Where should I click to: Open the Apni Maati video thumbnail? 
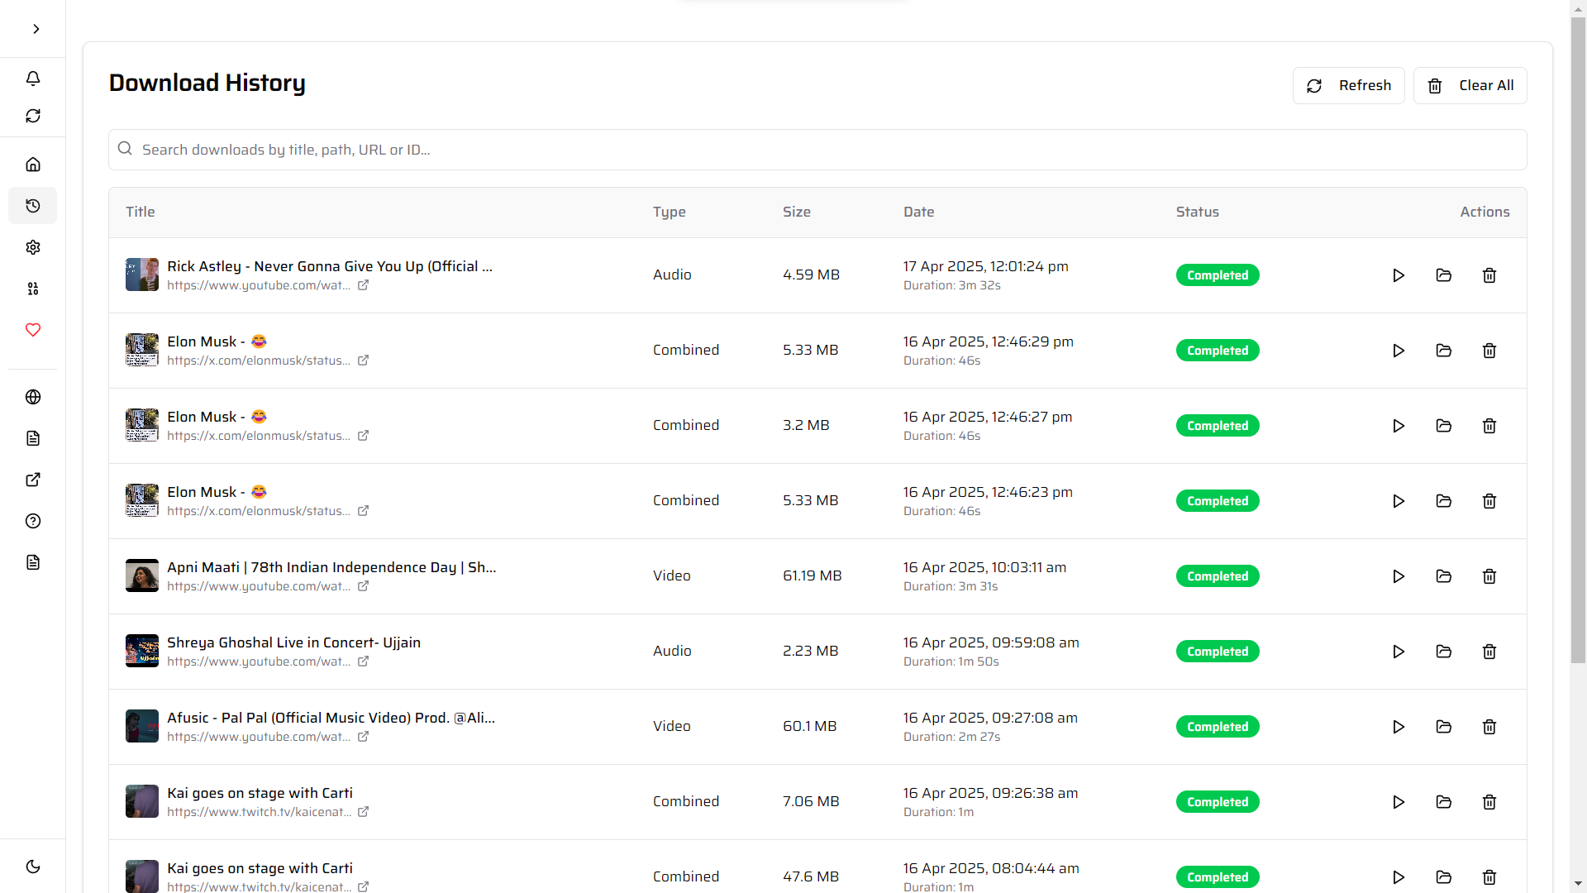click(x=141, y=575)
